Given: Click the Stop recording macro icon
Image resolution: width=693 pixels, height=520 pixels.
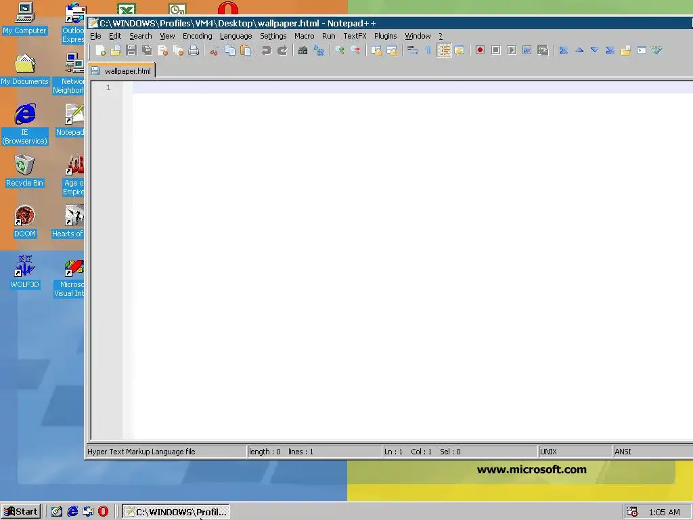Looking at the screenshot, I should coord(496,50).
